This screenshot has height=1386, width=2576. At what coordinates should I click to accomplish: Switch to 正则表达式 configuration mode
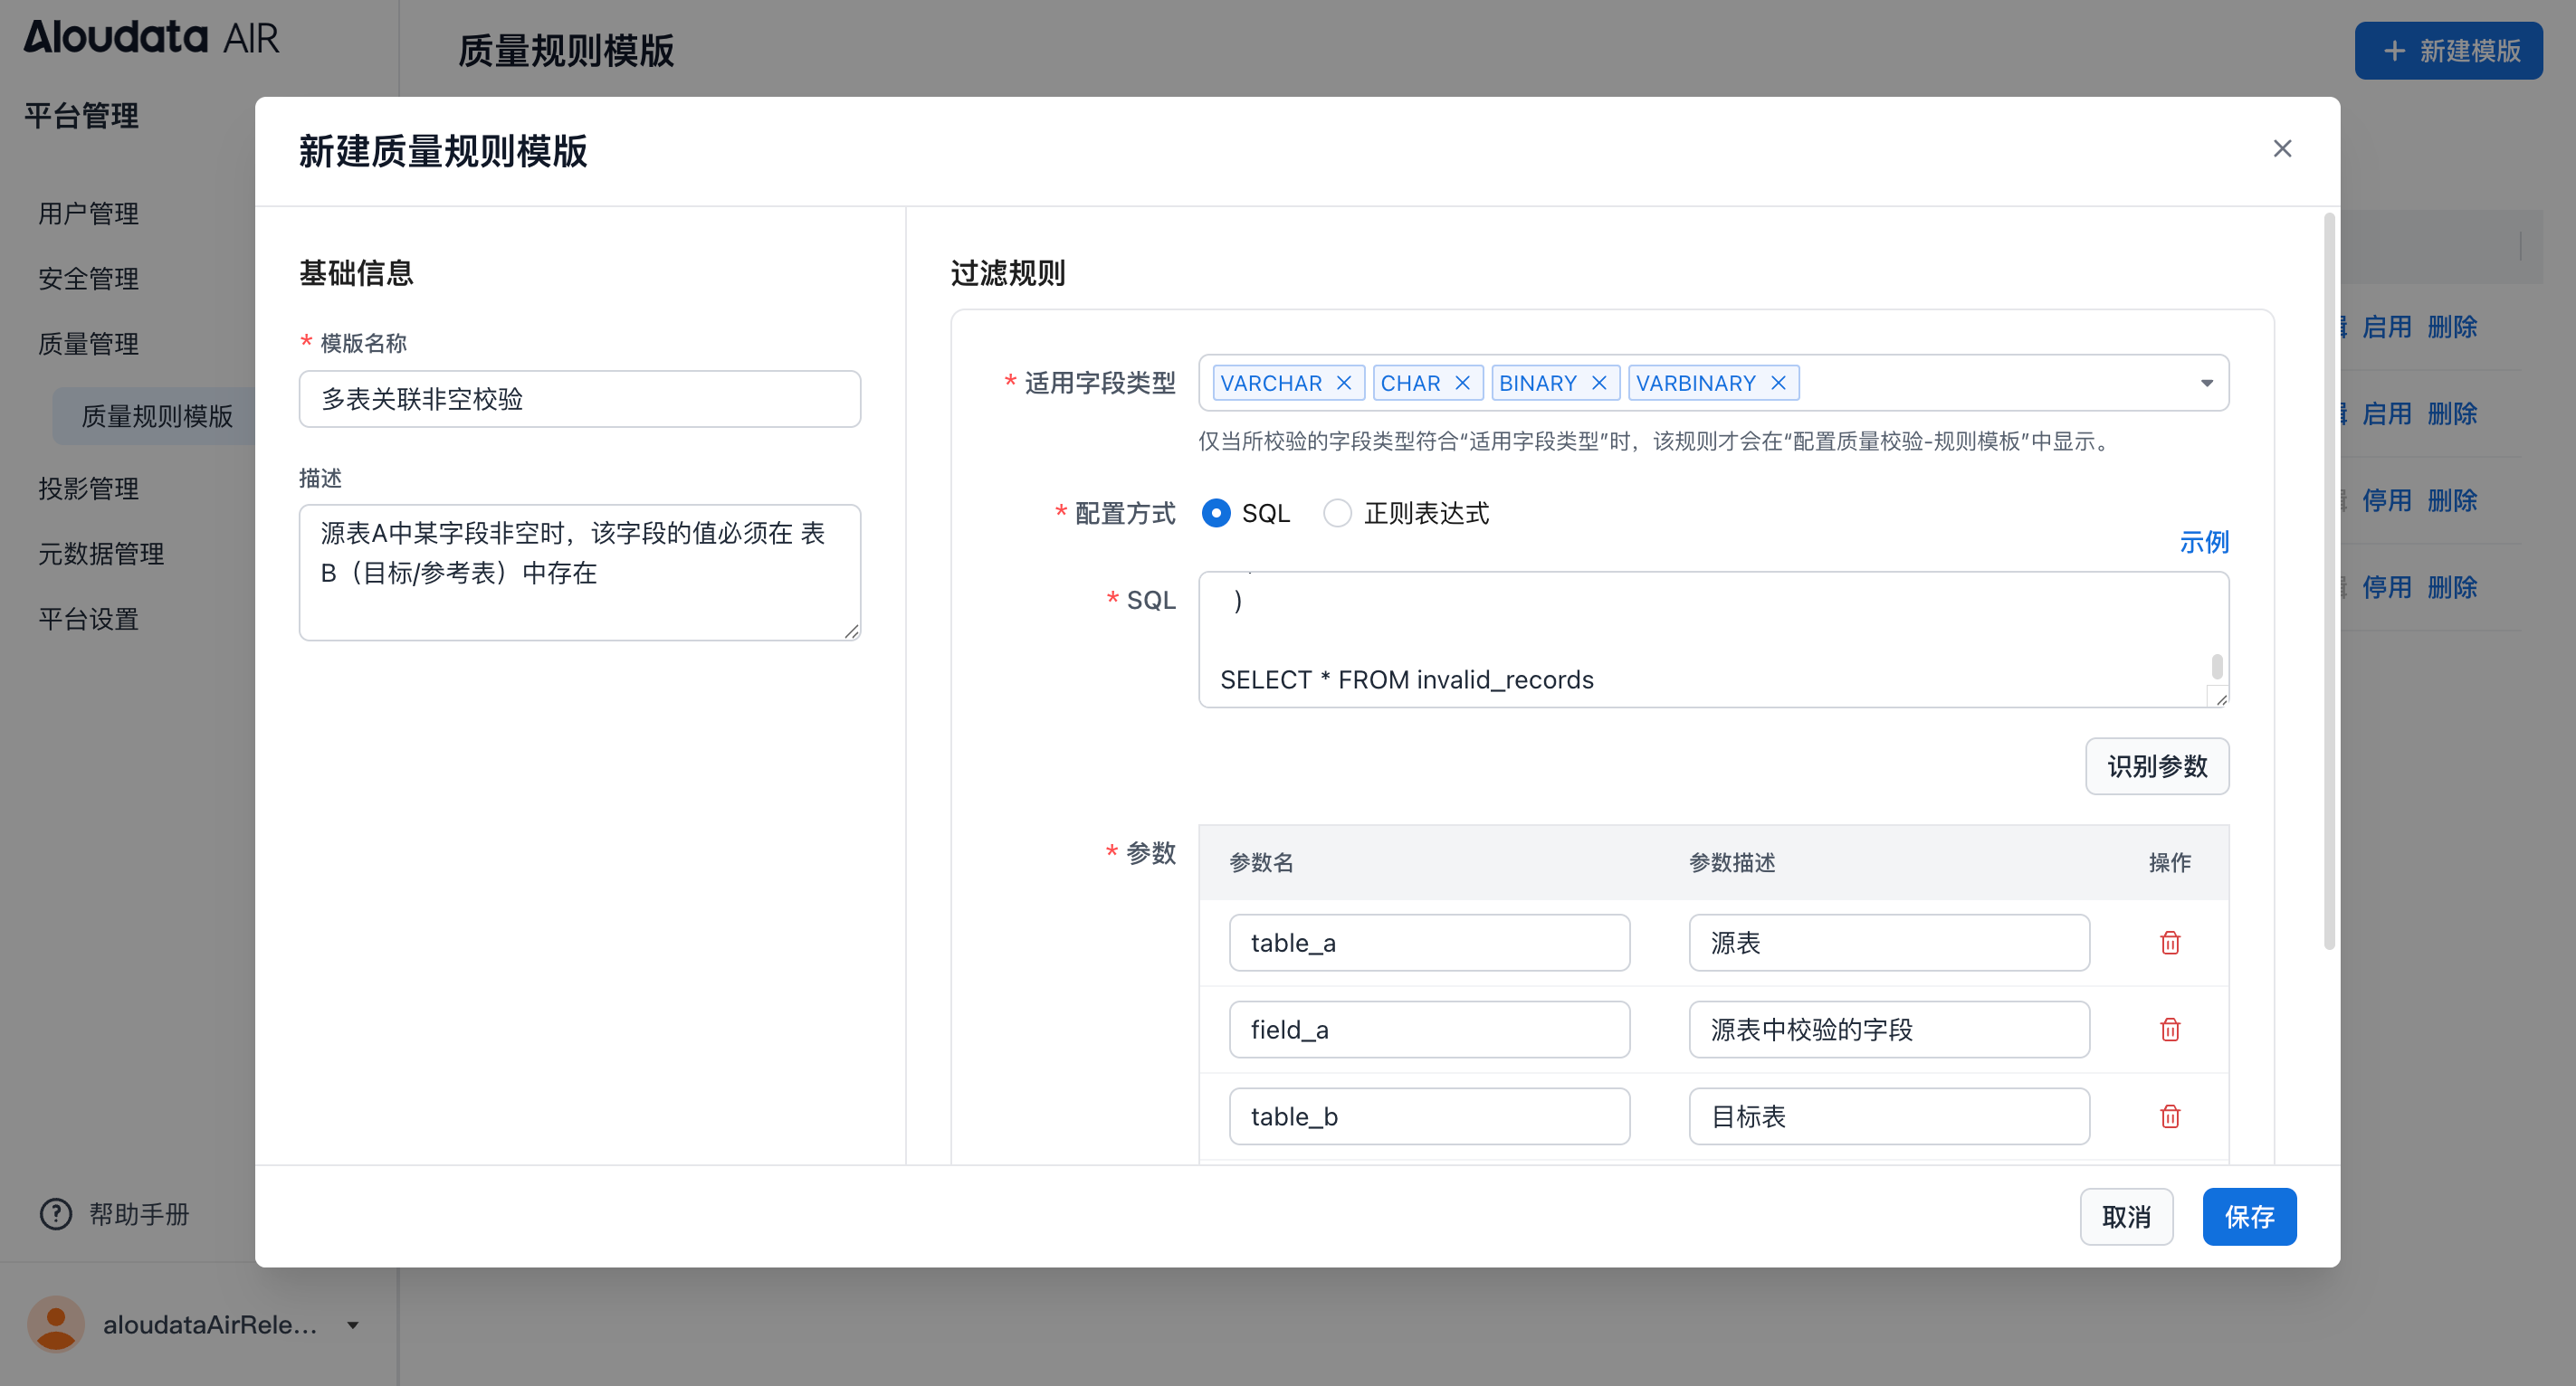1337,513
